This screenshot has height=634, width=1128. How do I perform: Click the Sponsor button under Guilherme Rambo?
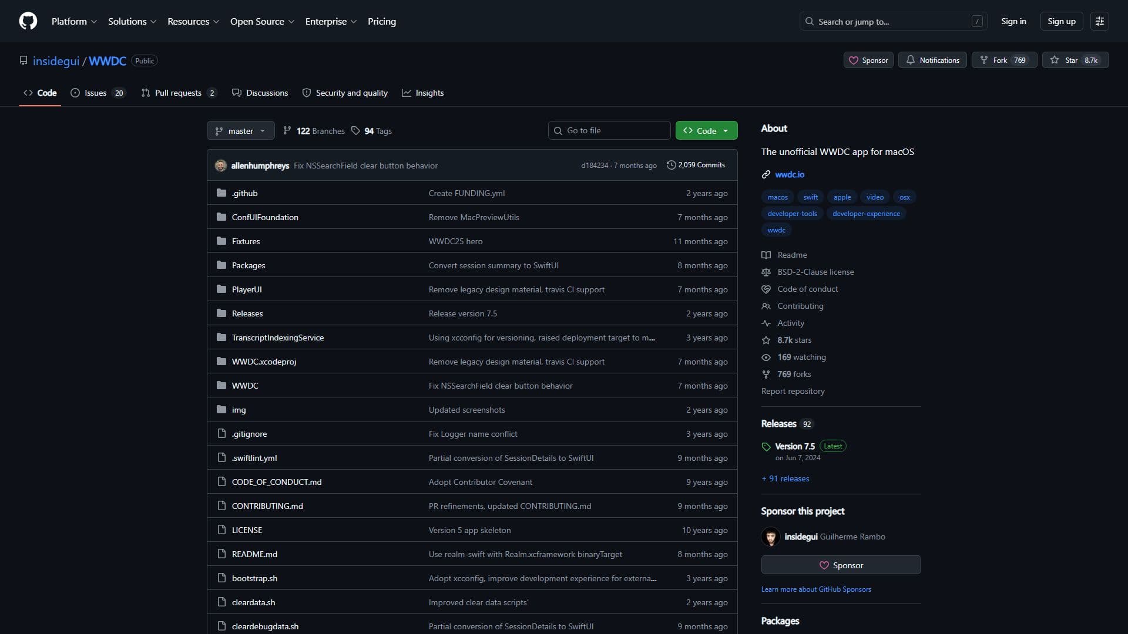[841, 565]
